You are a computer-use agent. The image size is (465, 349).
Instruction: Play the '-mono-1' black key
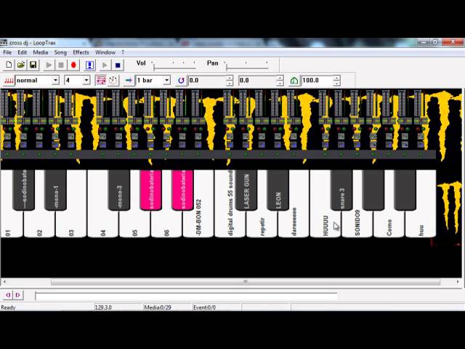(x=55, y=190)
